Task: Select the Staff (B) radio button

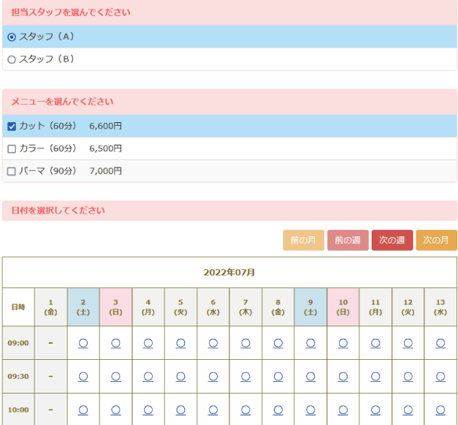Action: tap(12, 59)
